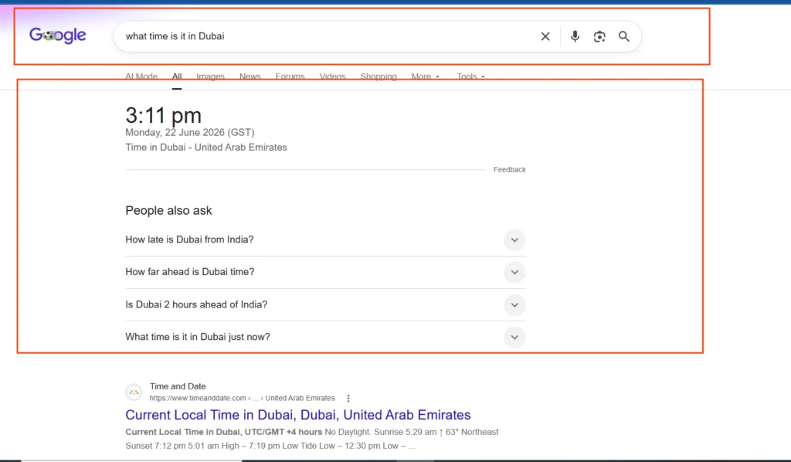This screenshot has width=791, height=462.
Task: Switch to the AI Mode tab
Action: 141,76
